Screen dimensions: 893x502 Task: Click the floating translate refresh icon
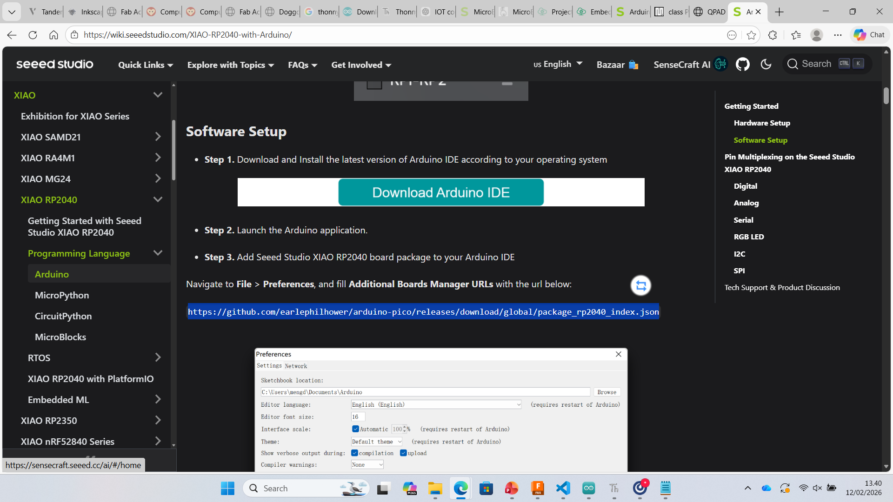click(x=641, y=285)
